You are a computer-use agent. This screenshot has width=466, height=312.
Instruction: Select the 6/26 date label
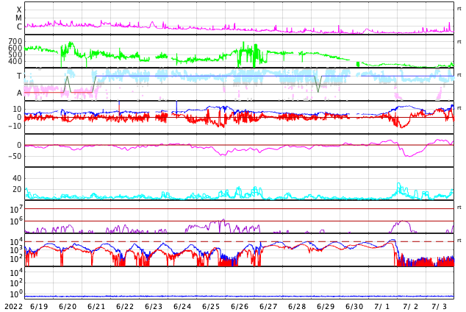click(x=240, y=307)
